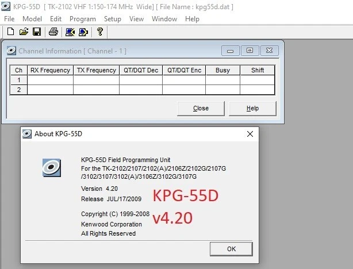Image resolution: width=353 pixels, height=269 pixels.
Task: Click the TX Frequency column header
Action: tap(96, 70)
